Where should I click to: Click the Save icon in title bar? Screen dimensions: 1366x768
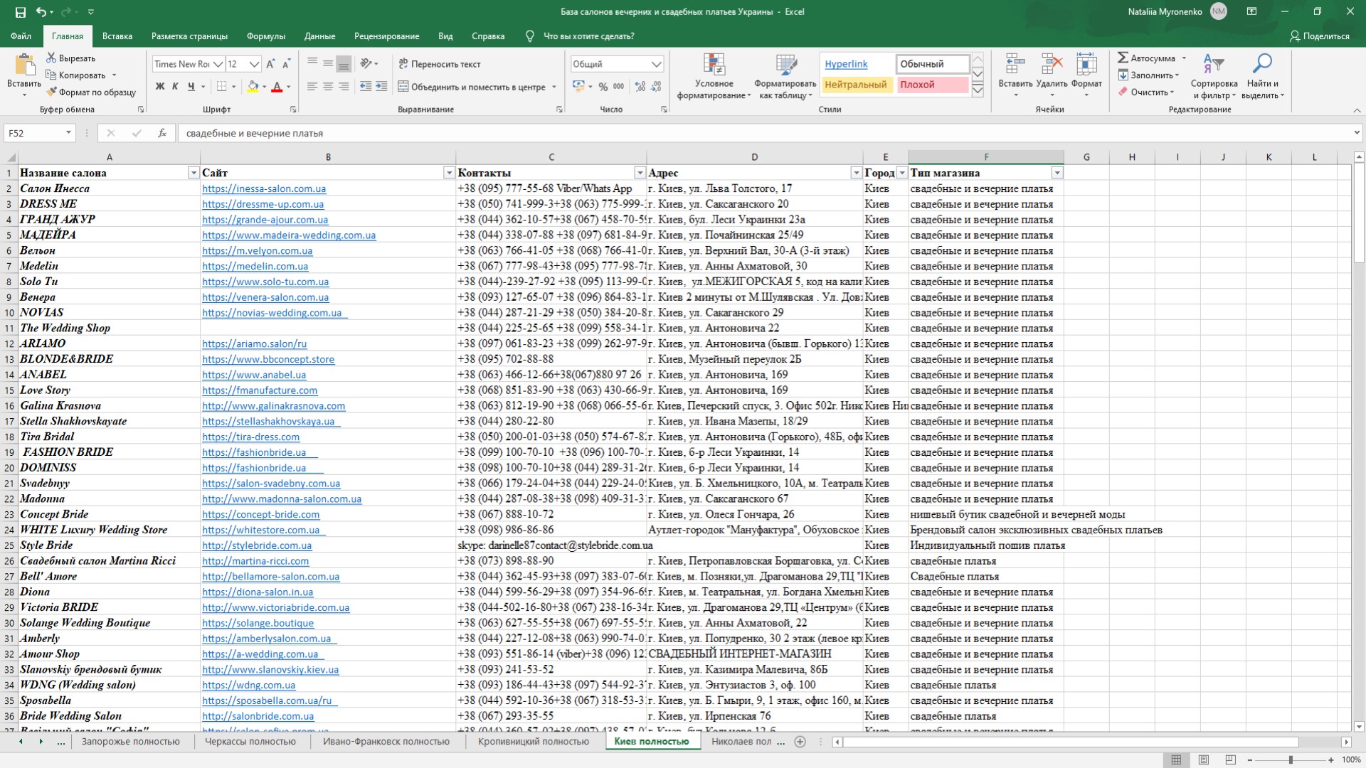[20, 12]
